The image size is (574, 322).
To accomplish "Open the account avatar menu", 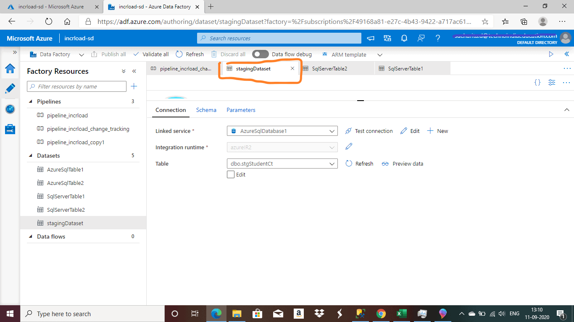I will pos(566,38).
